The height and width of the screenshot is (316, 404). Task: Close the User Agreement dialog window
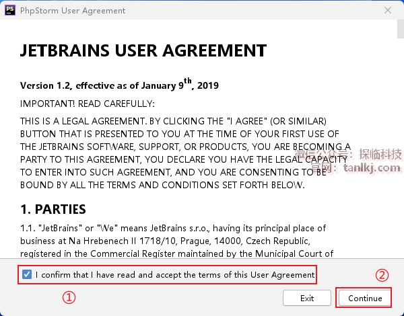(x=388, y=10)
